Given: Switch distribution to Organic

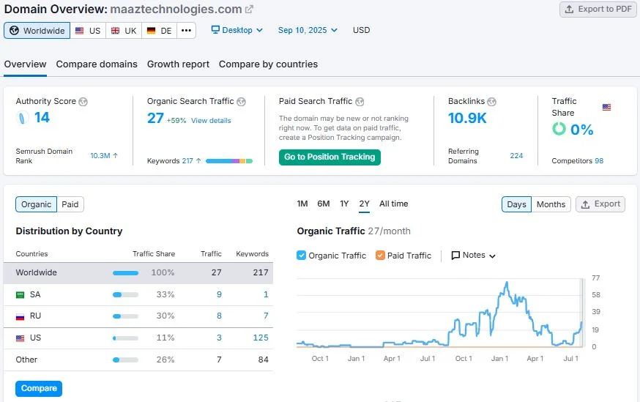Looking at the screenshot, I should (x=37, y=204).
